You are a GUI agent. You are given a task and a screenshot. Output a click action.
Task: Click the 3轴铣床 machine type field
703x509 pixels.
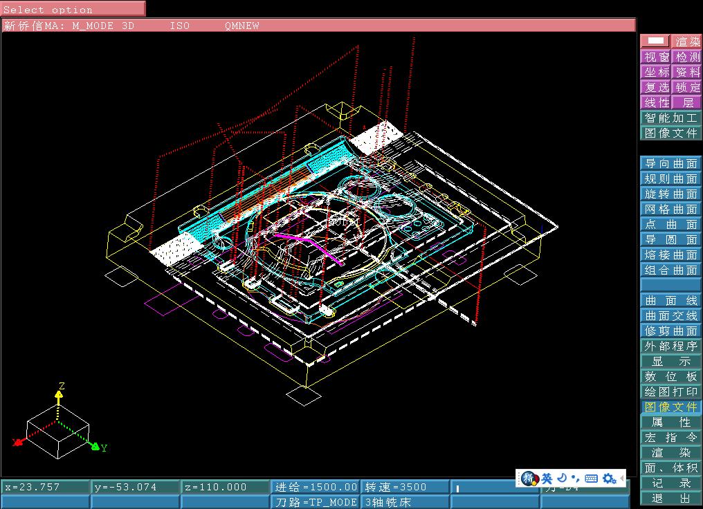coord(405,502)
